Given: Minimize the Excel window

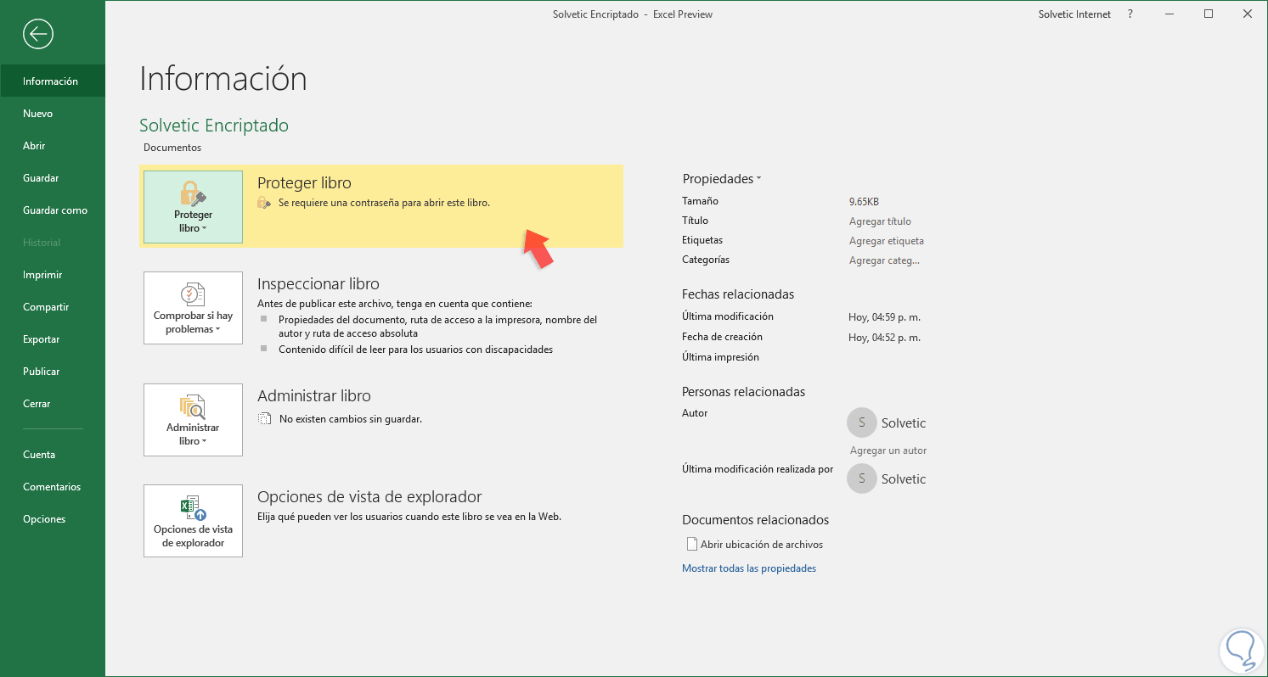Looking at the screenshot, I should 1169,14.
